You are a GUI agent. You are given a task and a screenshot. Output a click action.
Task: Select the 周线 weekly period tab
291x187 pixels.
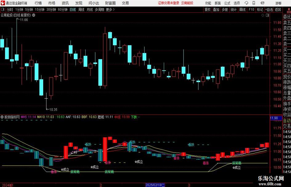click(81, 10)
